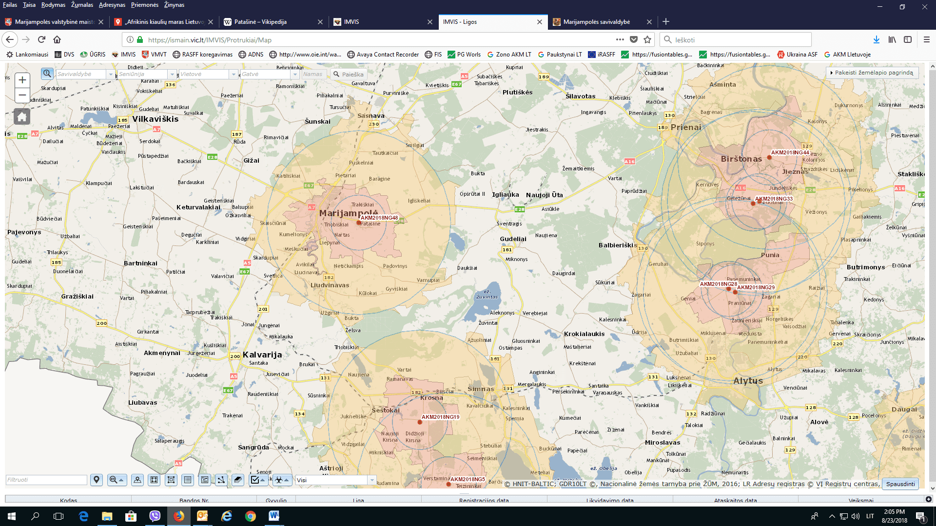Open the ADNS bookmark link
Viewport: 936px width, 526px height.
(x=251, y=55)
